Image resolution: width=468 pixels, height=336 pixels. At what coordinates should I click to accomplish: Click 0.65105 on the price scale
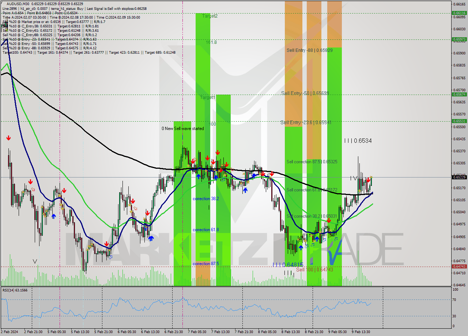tap(459, 200)
